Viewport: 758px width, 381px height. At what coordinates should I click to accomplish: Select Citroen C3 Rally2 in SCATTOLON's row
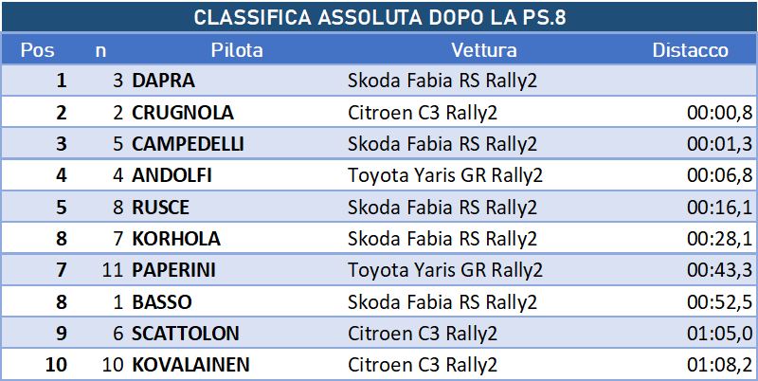tap(424, 334)
